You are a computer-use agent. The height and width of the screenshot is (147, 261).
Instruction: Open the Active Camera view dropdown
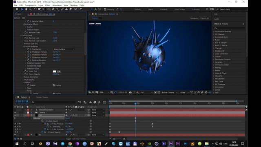169,92
